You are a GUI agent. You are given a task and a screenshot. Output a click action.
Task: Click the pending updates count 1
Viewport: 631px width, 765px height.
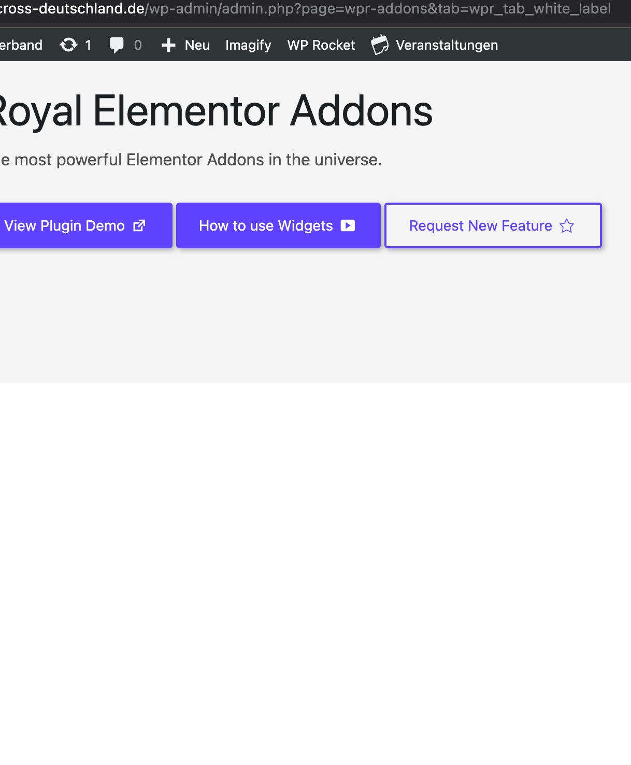(x=88, y=45)
